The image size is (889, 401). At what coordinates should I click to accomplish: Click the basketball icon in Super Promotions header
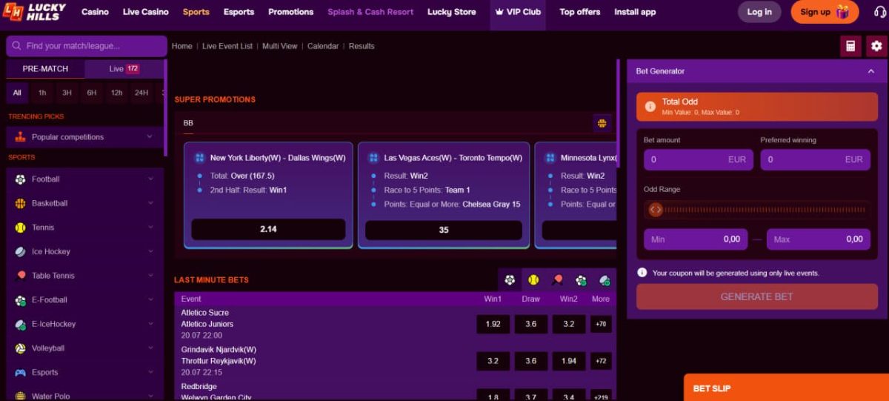coord(602,123)
